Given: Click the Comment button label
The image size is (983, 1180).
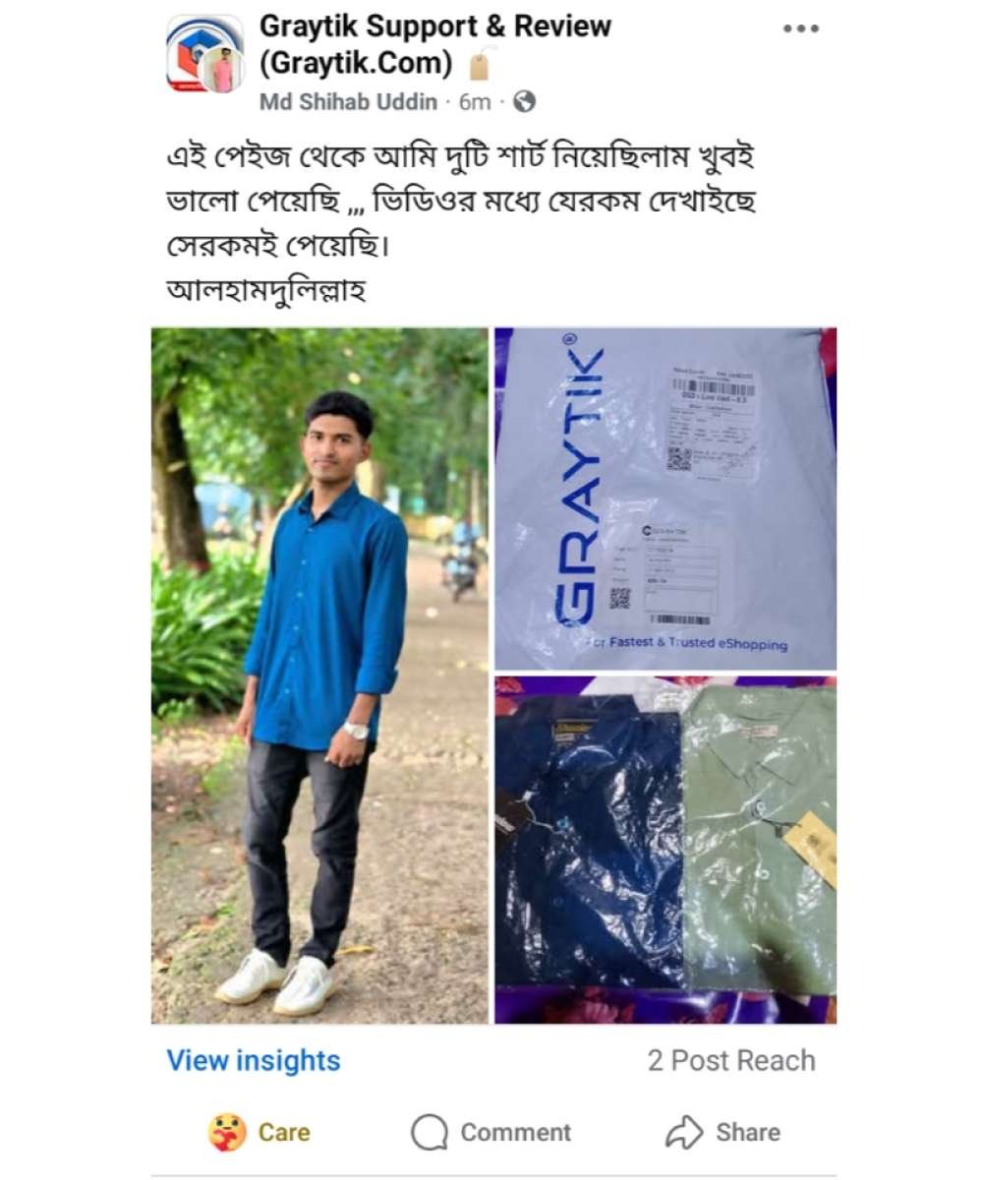Looking at the screenshot, I should pos(515,1132).
